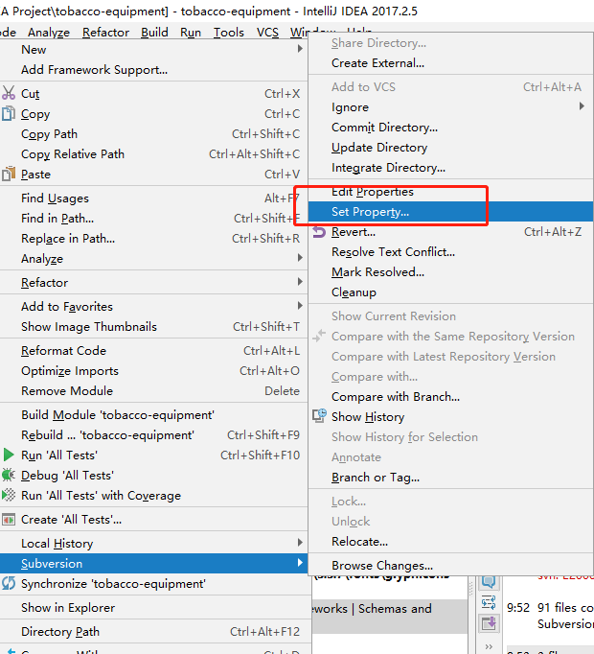Choose Reformat Code entry
594x654 pixels.
pos(153,351)
